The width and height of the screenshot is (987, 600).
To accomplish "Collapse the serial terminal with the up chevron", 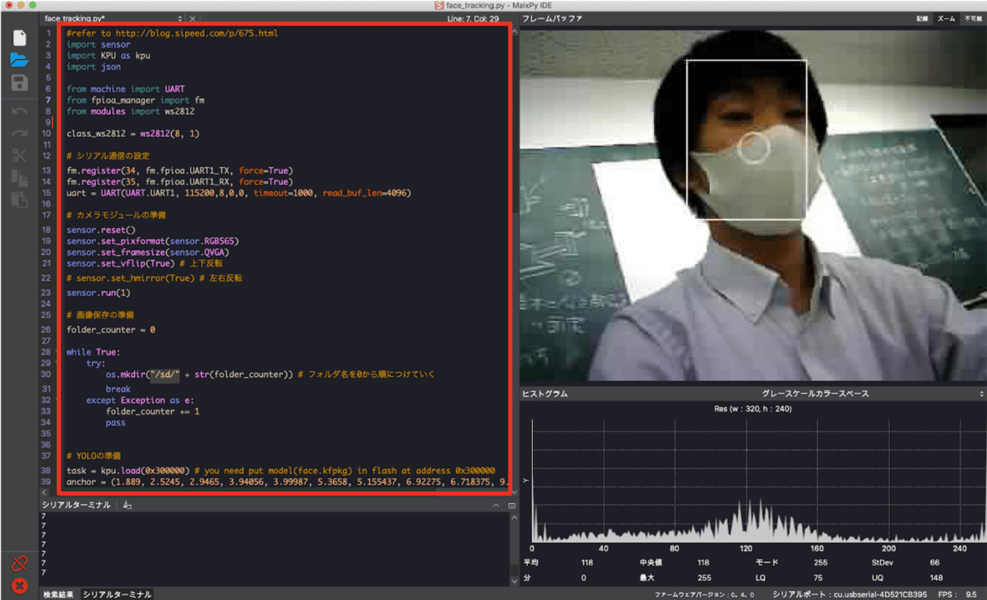I will [x=496, y=505].
